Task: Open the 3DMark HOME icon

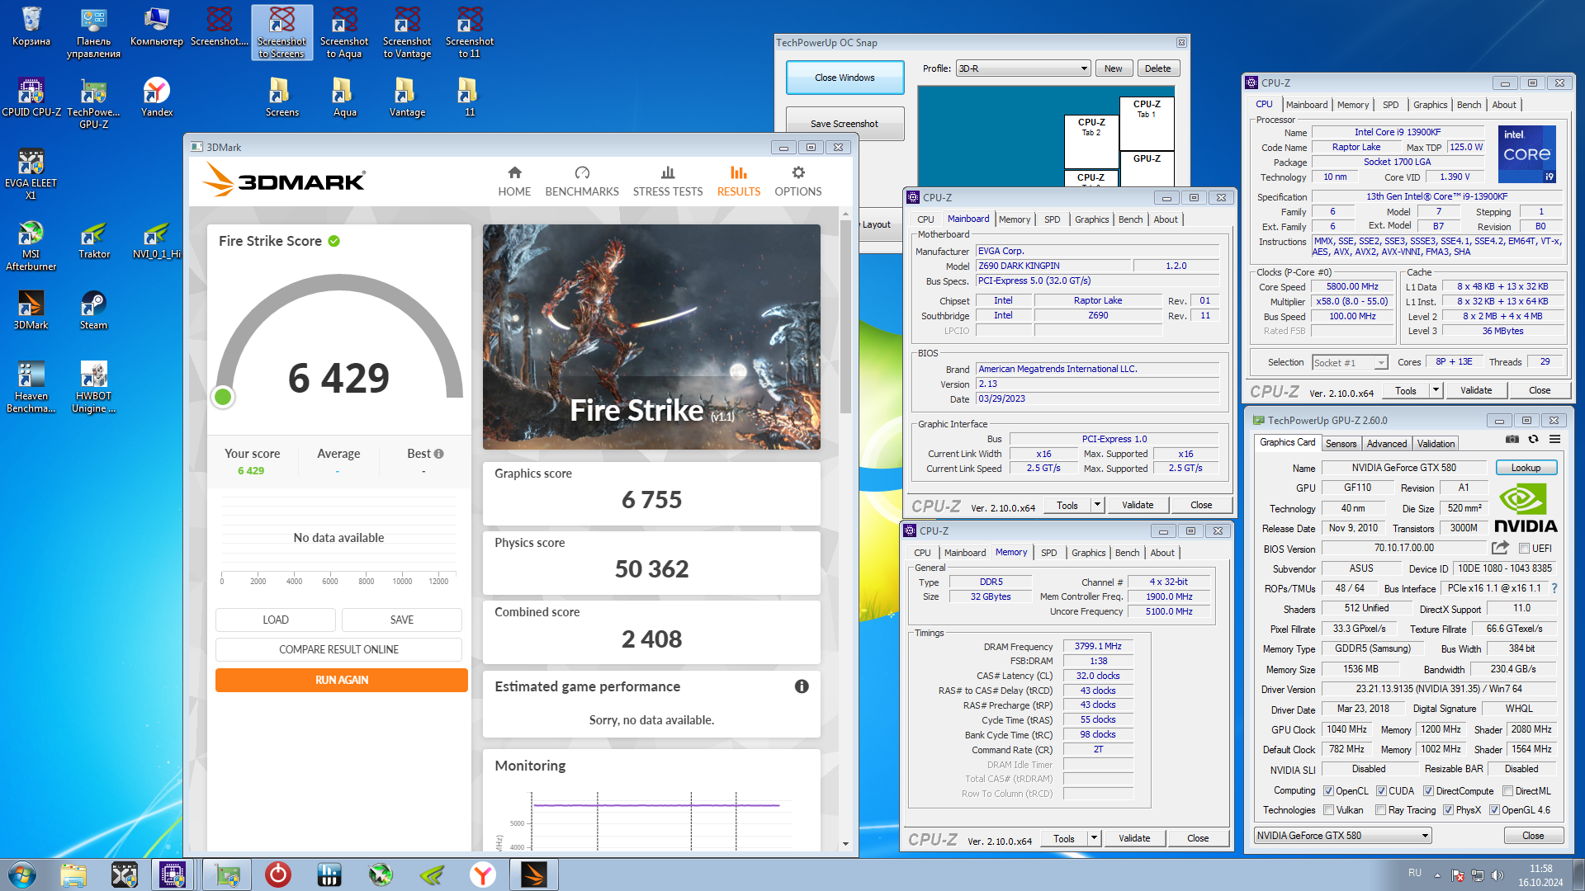Action: coord(514,172)
